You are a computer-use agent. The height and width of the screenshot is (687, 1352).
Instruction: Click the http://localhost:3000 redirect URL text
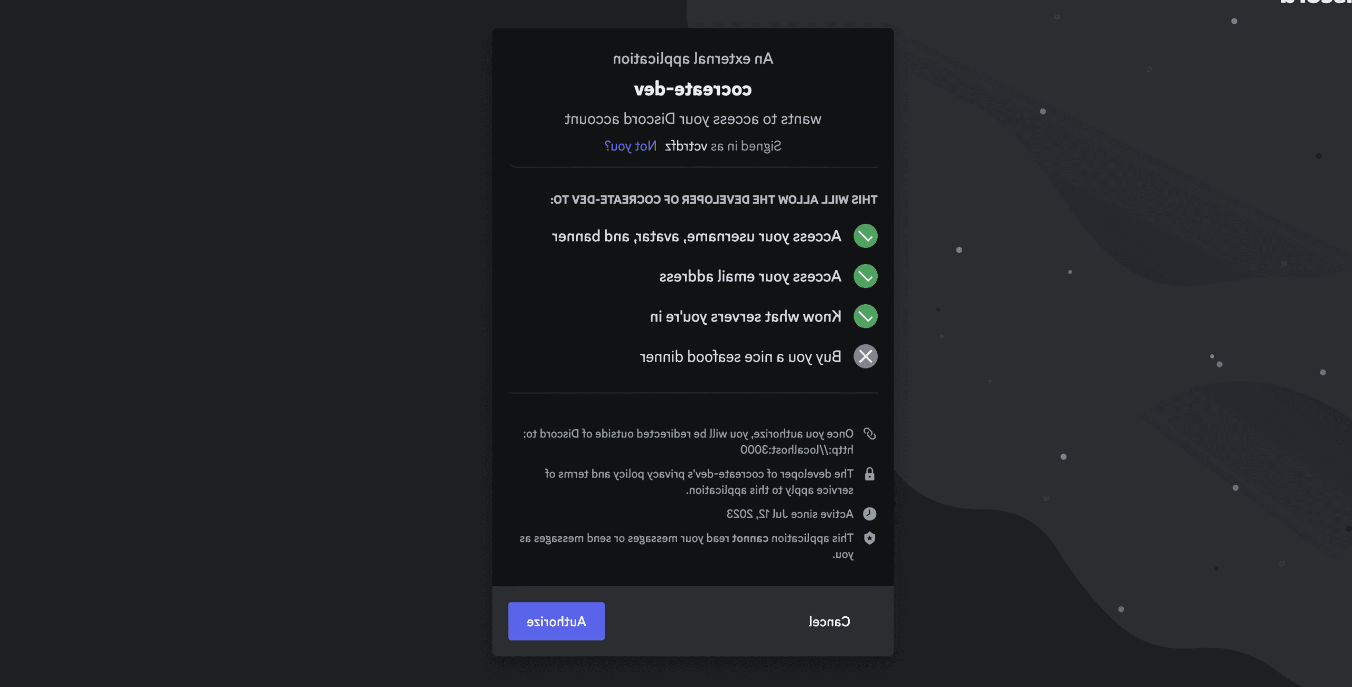(x=796, y=450)
